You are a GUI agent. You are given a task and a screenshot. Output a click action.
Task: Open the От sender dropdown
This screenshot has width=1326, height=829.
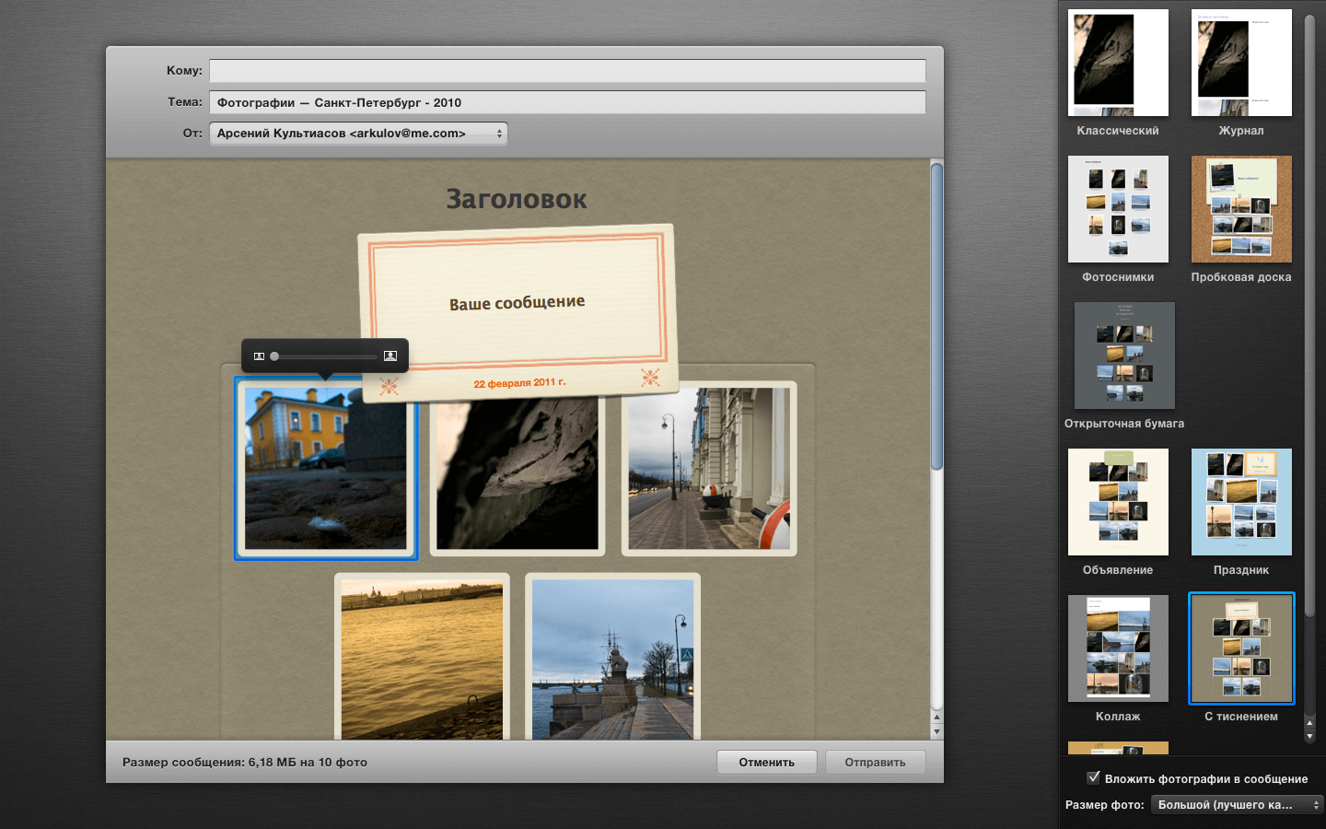click(358, 134)
